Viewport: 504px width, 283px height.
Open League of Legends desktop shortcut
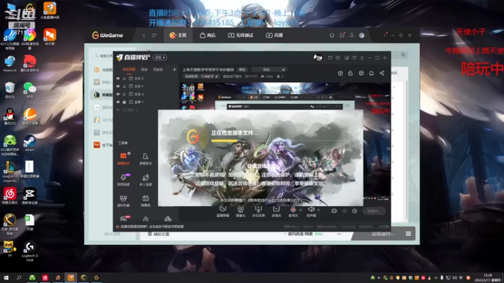pyautogui.click(x=9, y=172)
